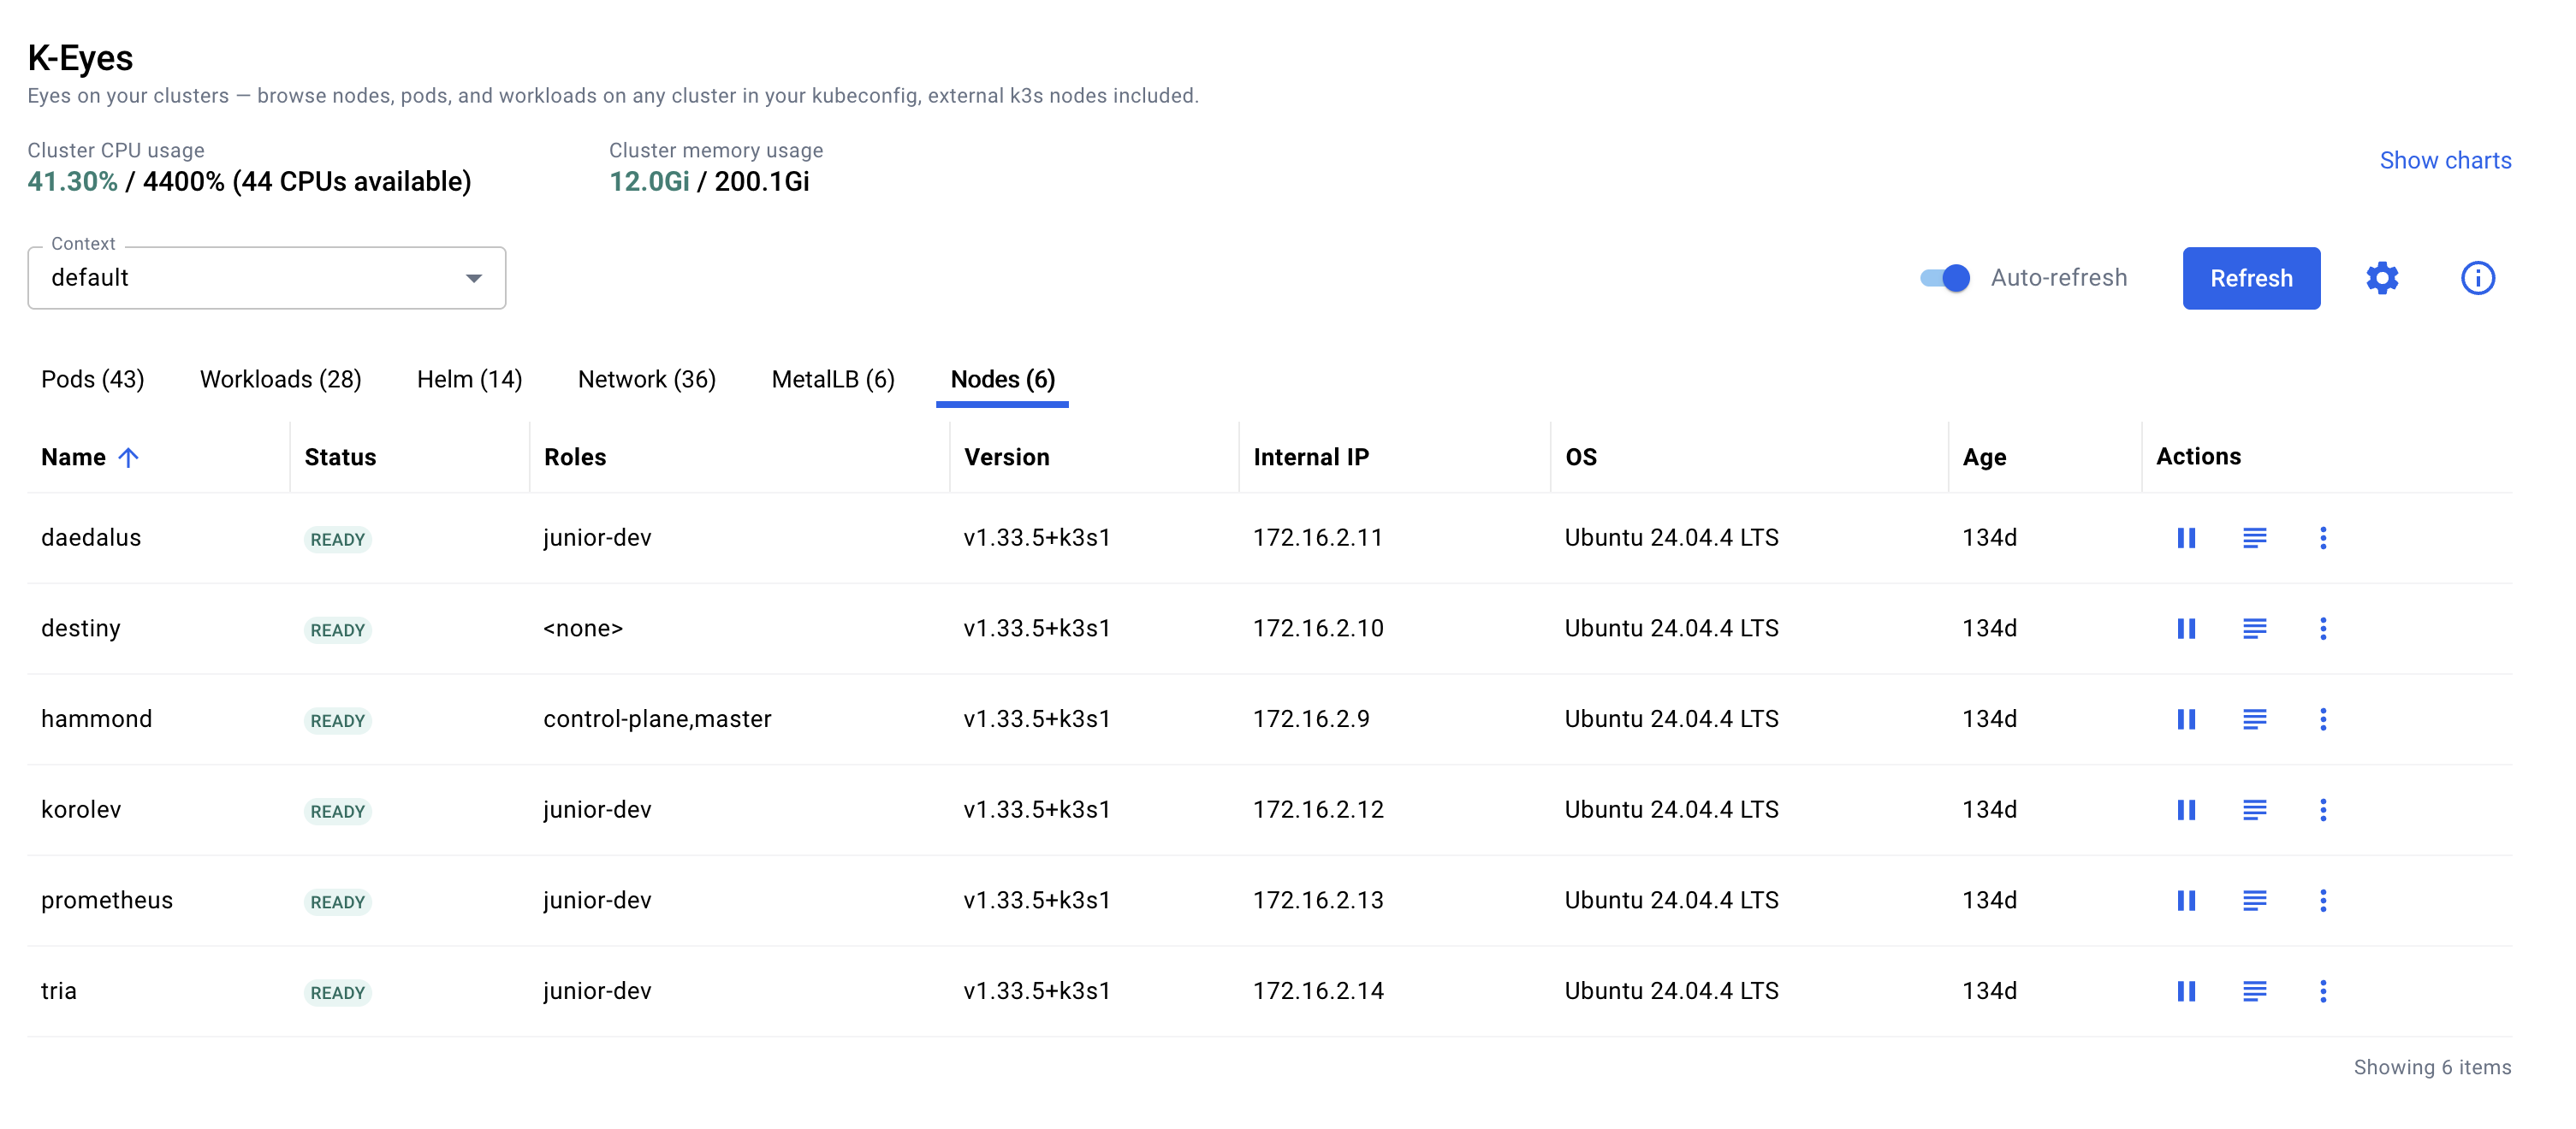Sort by the Age column header

pyautogui.click(x=1984, y=458)
